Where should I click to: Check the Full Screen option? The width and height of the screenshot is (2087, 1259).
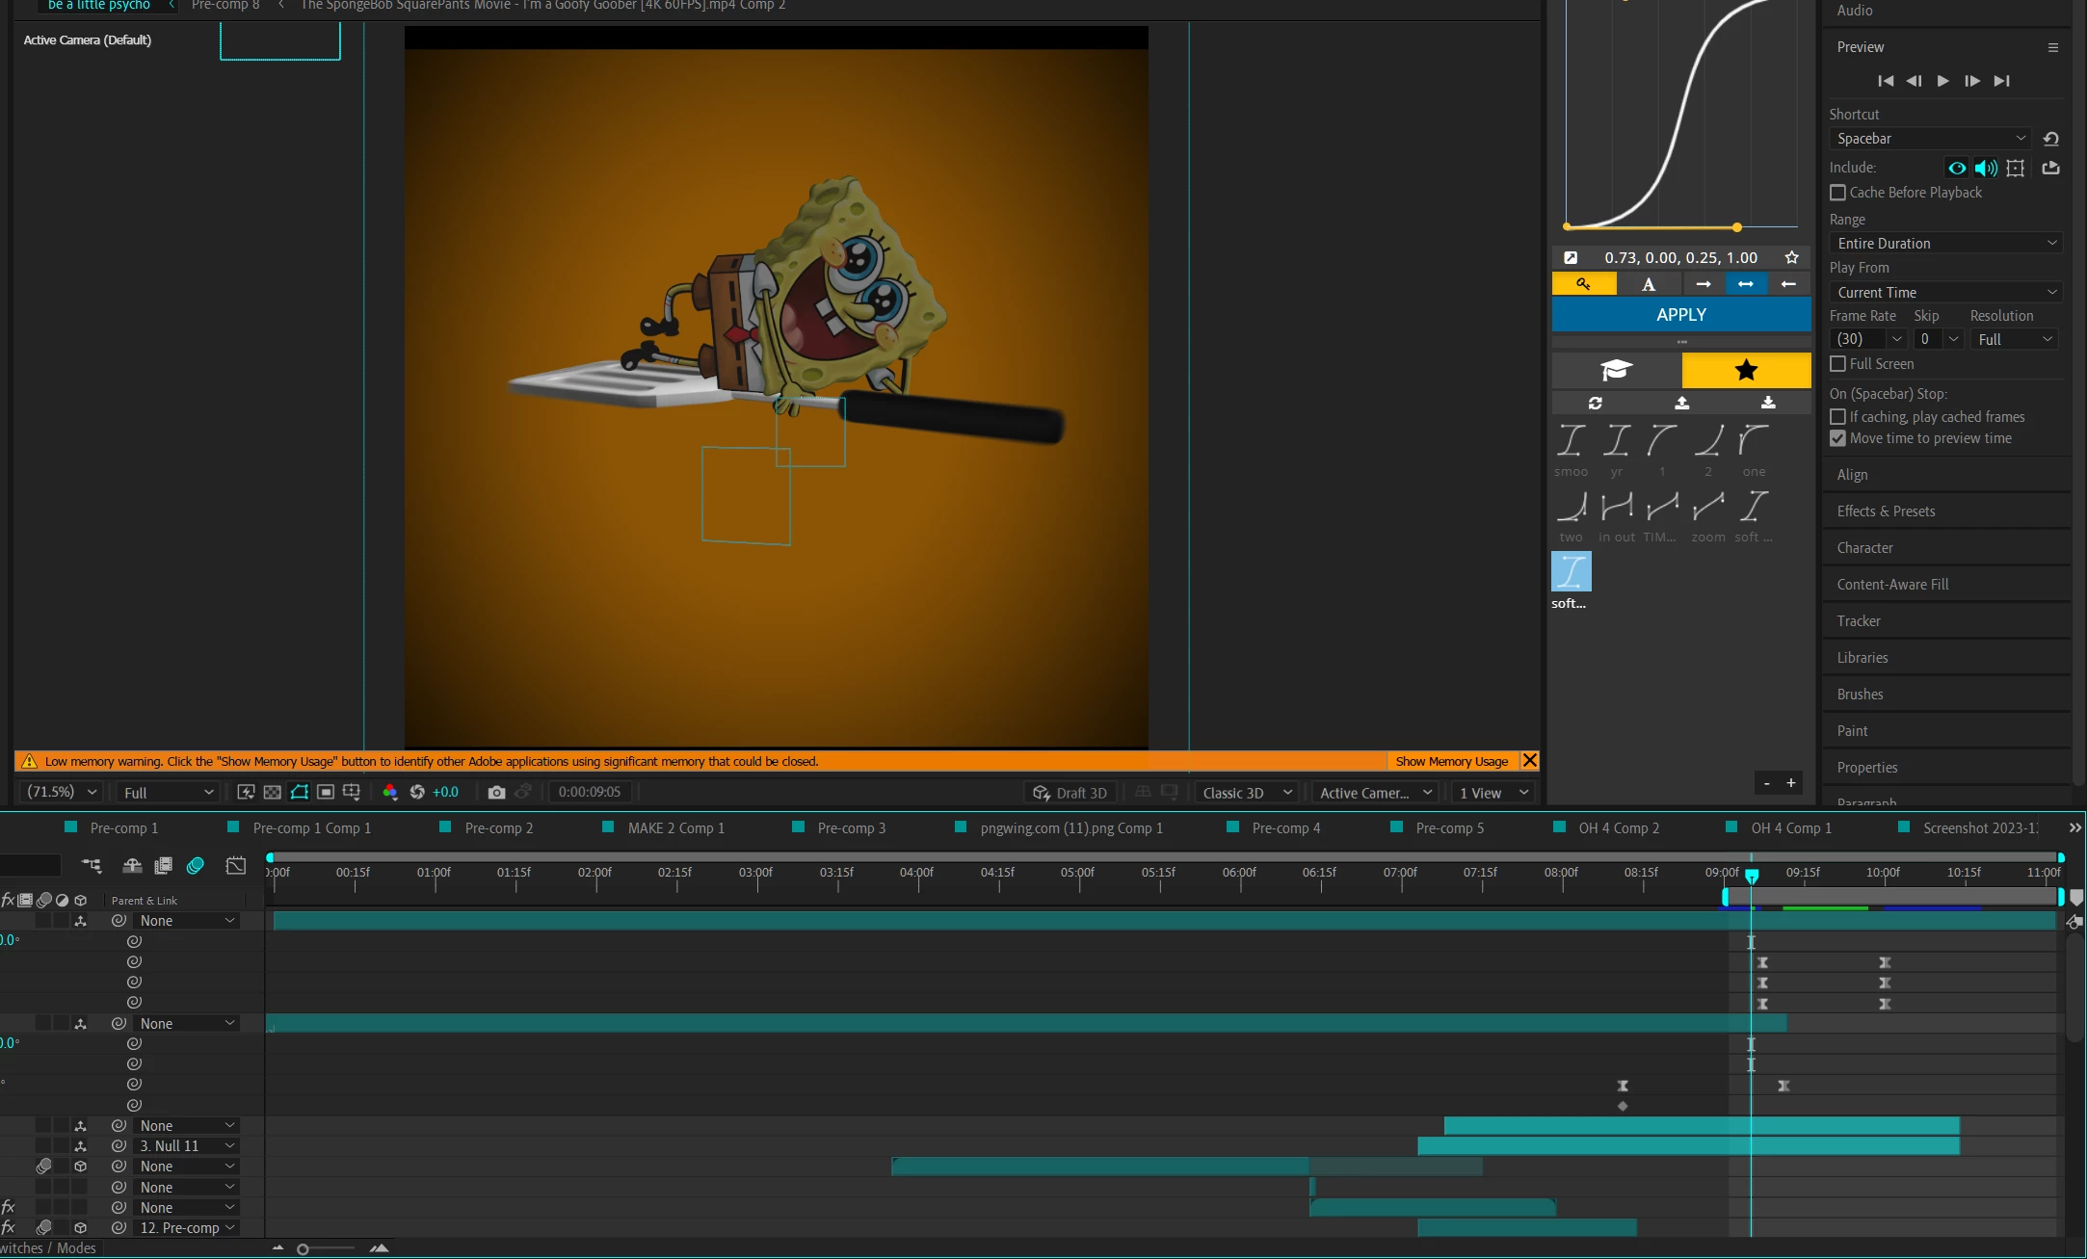[x=1838, y=364]
